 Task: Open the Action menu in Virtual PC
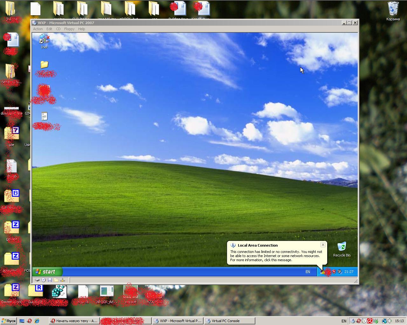coord(38,29)
